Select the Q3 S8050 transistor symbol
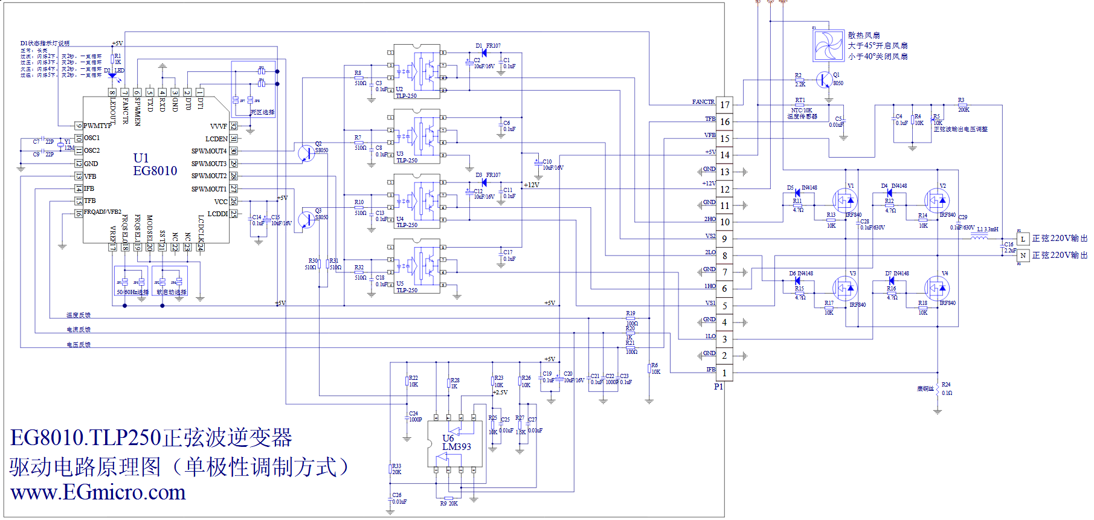This screenshot has height=520, width=1094. click(x=307, y=219)
